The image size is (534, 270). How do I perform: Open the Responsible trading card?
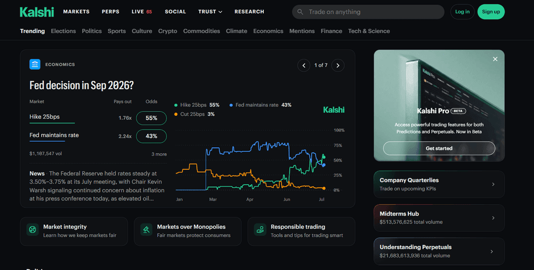click(x=301, y=232)
